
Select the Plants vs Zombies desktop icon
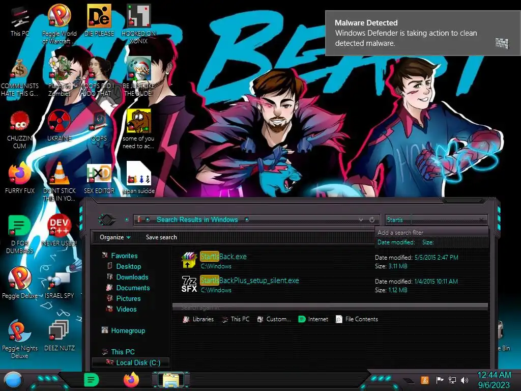[x=59, y=76]
